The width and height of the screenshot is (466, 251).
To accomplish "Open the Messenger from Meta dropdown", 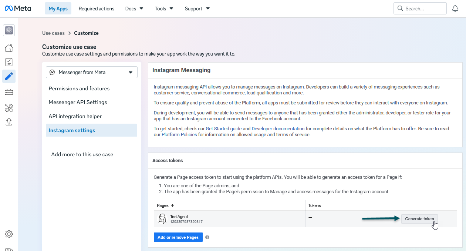I will (92, 72).
